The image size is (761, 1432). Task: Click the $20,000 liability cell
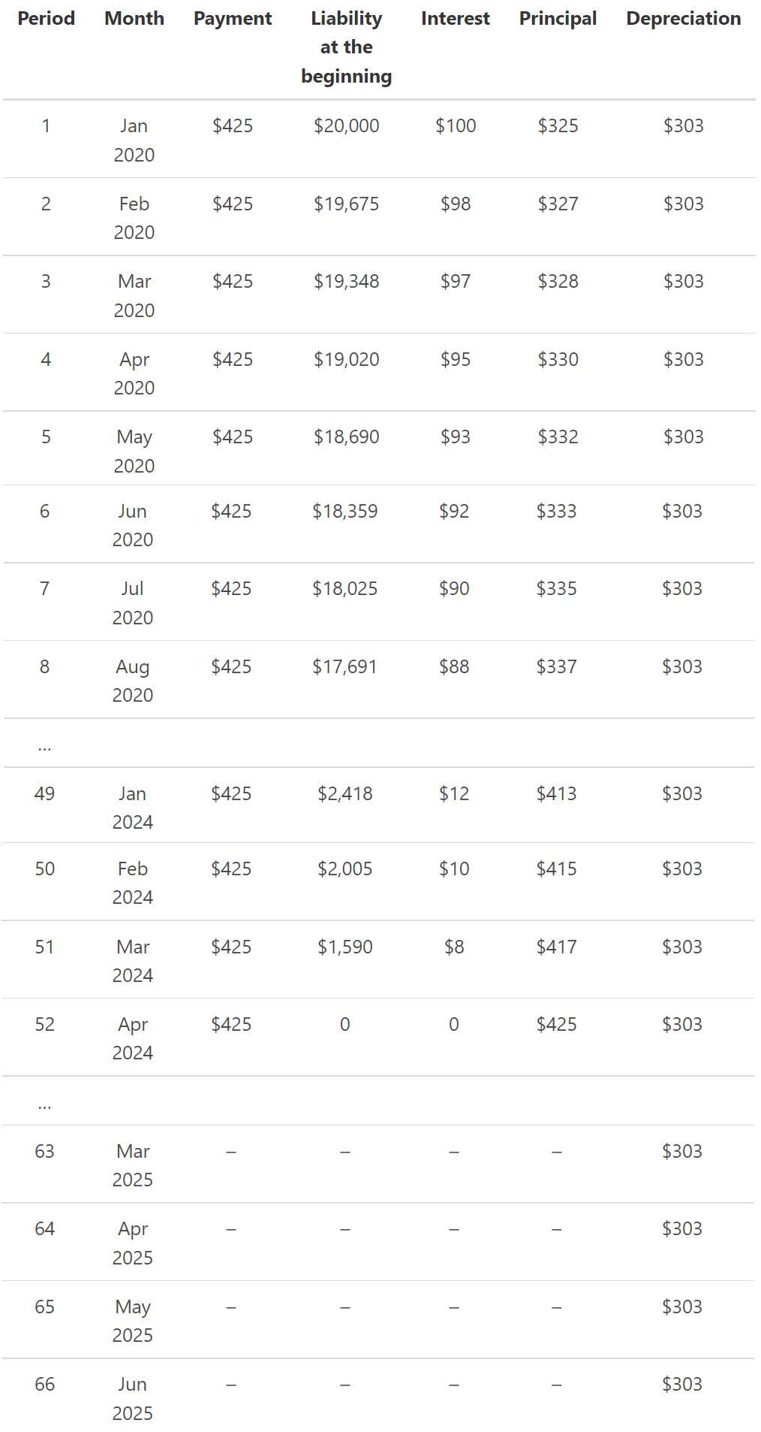coord(346,126)
